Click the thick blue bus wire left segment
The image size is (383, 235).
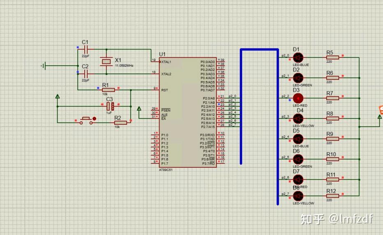point(241,107)
